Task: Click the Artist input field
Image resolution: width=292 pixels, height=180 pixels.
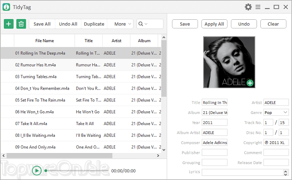Action: tap(276, 103)
